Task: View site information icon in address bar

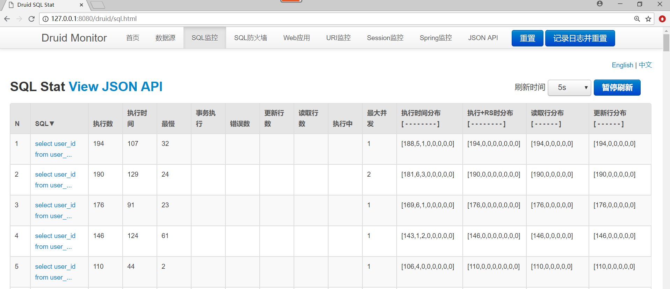Action: pos(45,19)
